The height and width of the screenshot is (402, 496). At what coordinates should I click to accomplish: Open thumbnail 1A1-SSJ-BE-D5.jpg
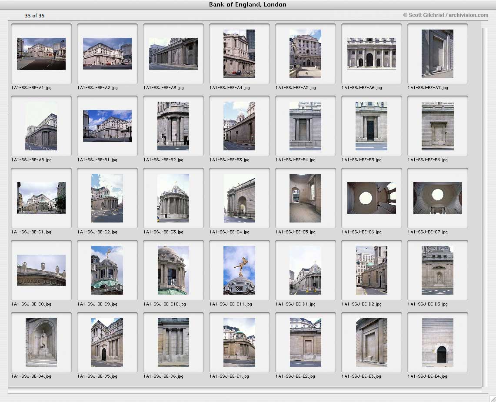click(107, 342)
